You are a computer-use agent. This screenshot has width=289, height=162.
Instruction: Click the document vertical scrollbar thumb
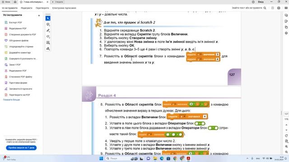click(x=281, y=113)
